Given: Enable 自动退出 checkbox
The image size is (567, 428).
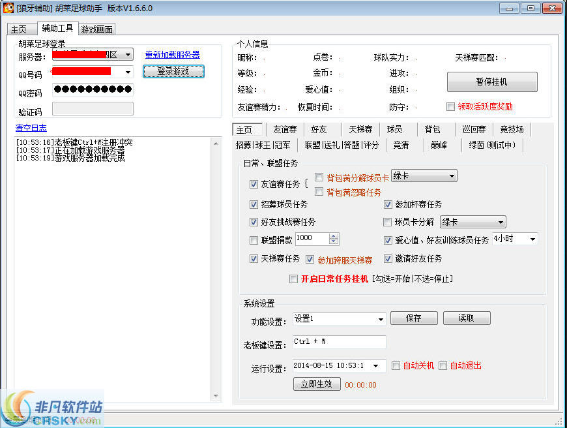Looking at the screenshot, I should 443,366.
